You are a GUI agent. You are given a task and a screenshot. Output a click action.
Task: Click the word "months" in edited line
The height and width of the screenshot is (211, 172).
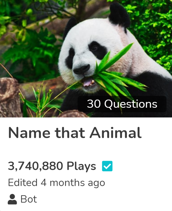coord(67,183)
